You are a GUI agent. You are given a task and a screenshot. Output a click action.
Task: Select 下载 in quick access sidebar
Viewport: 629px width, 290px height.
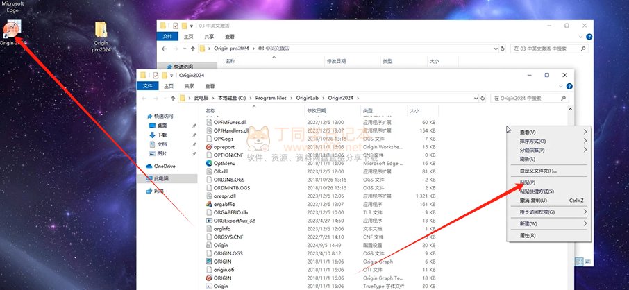pyautogui.click(x=162, y=135)
